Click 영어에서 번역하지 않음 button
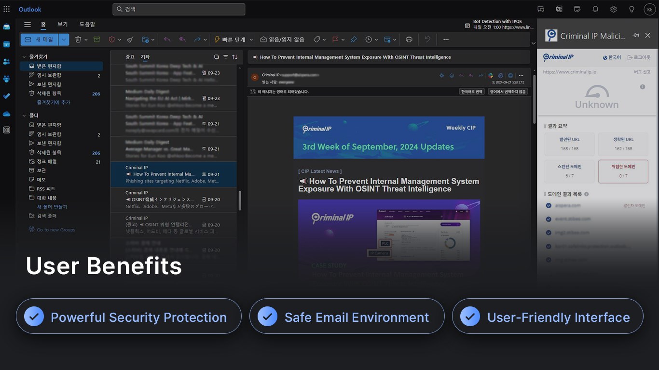Viewport: 659px width, 370px height. (x=508, y=92)
